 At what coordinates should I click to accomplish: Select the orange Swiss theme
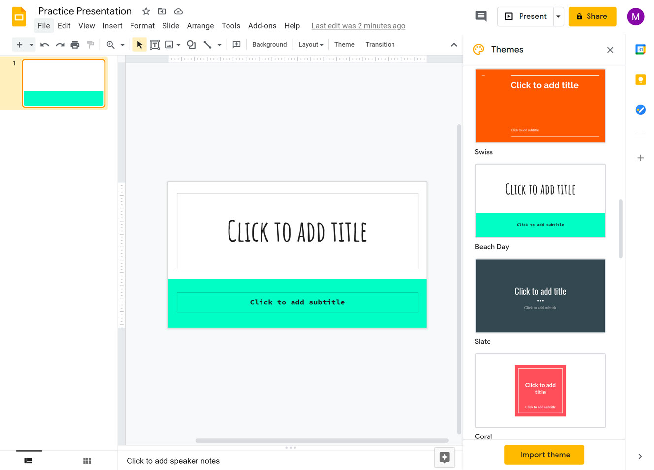coord(540,106)
